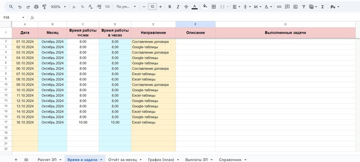The image size is (360, 162).
Task: Open horizontal align options
Action: coord(236,7)
